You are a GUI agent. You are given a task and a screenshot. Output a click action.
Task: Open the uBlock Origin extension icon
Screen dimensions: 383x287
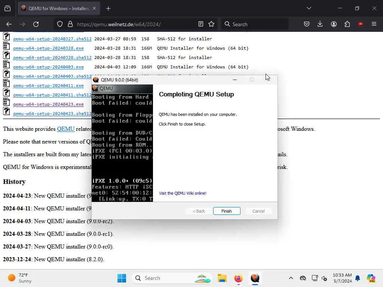(x=360, y=24)
